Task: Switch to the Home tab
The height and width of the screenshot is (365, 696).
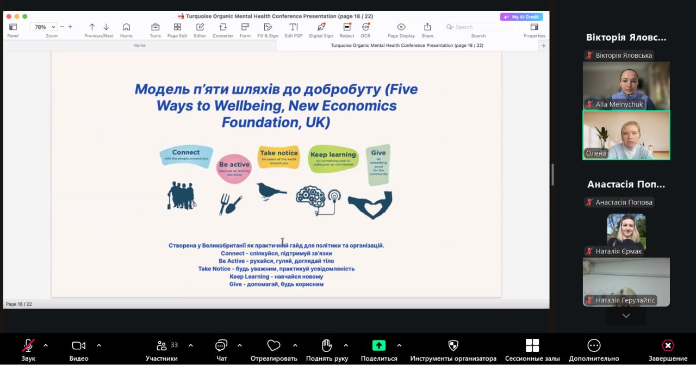Action: click(140, 45)
